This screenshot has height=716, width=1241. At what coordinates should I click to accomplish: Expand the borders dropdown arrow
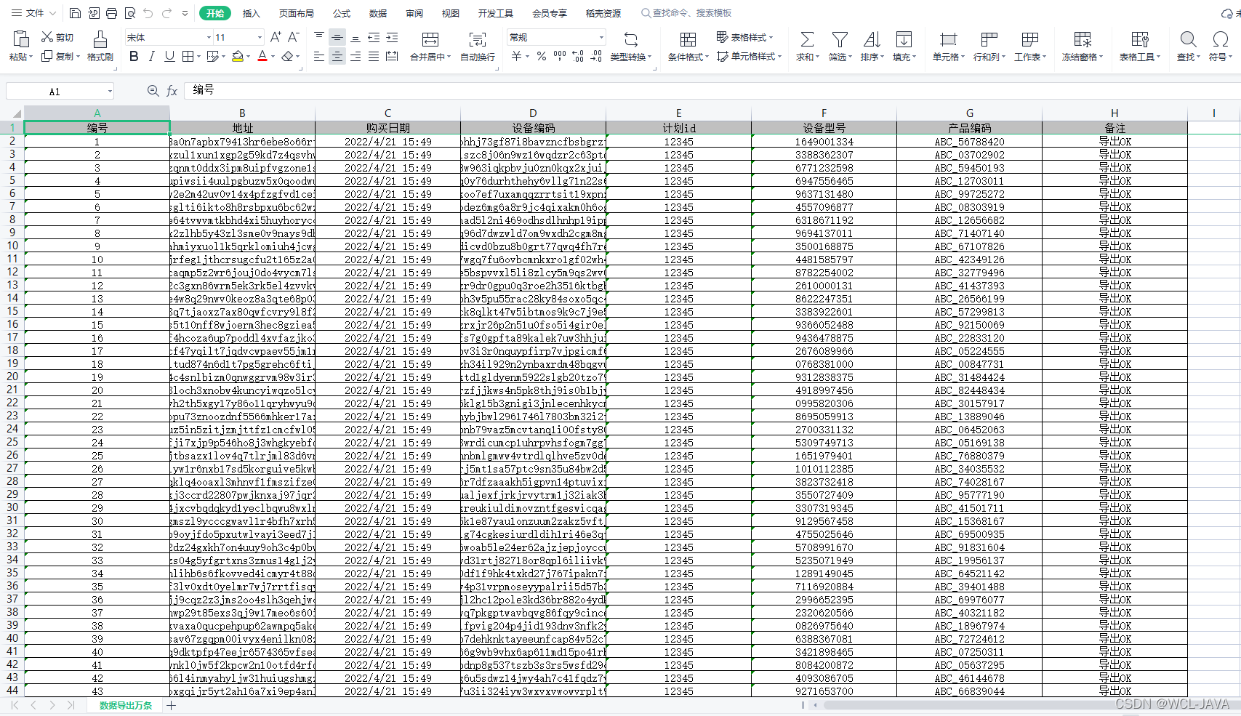coord(199,56)
